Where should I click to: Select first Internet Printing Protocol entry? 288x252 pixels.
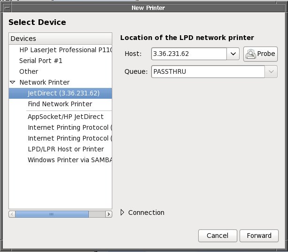point(69,127)
